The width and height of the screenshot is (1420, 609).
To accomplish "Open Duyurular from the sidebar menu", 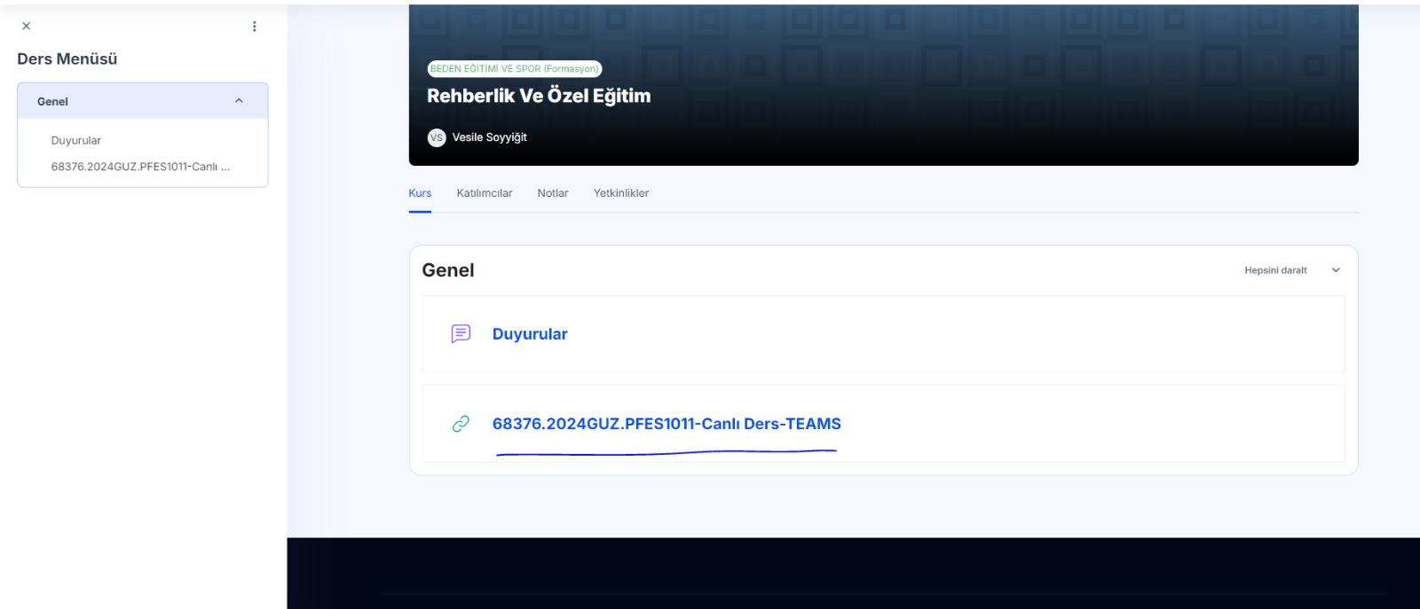I will pyautogui.click(x=76, y=141).
